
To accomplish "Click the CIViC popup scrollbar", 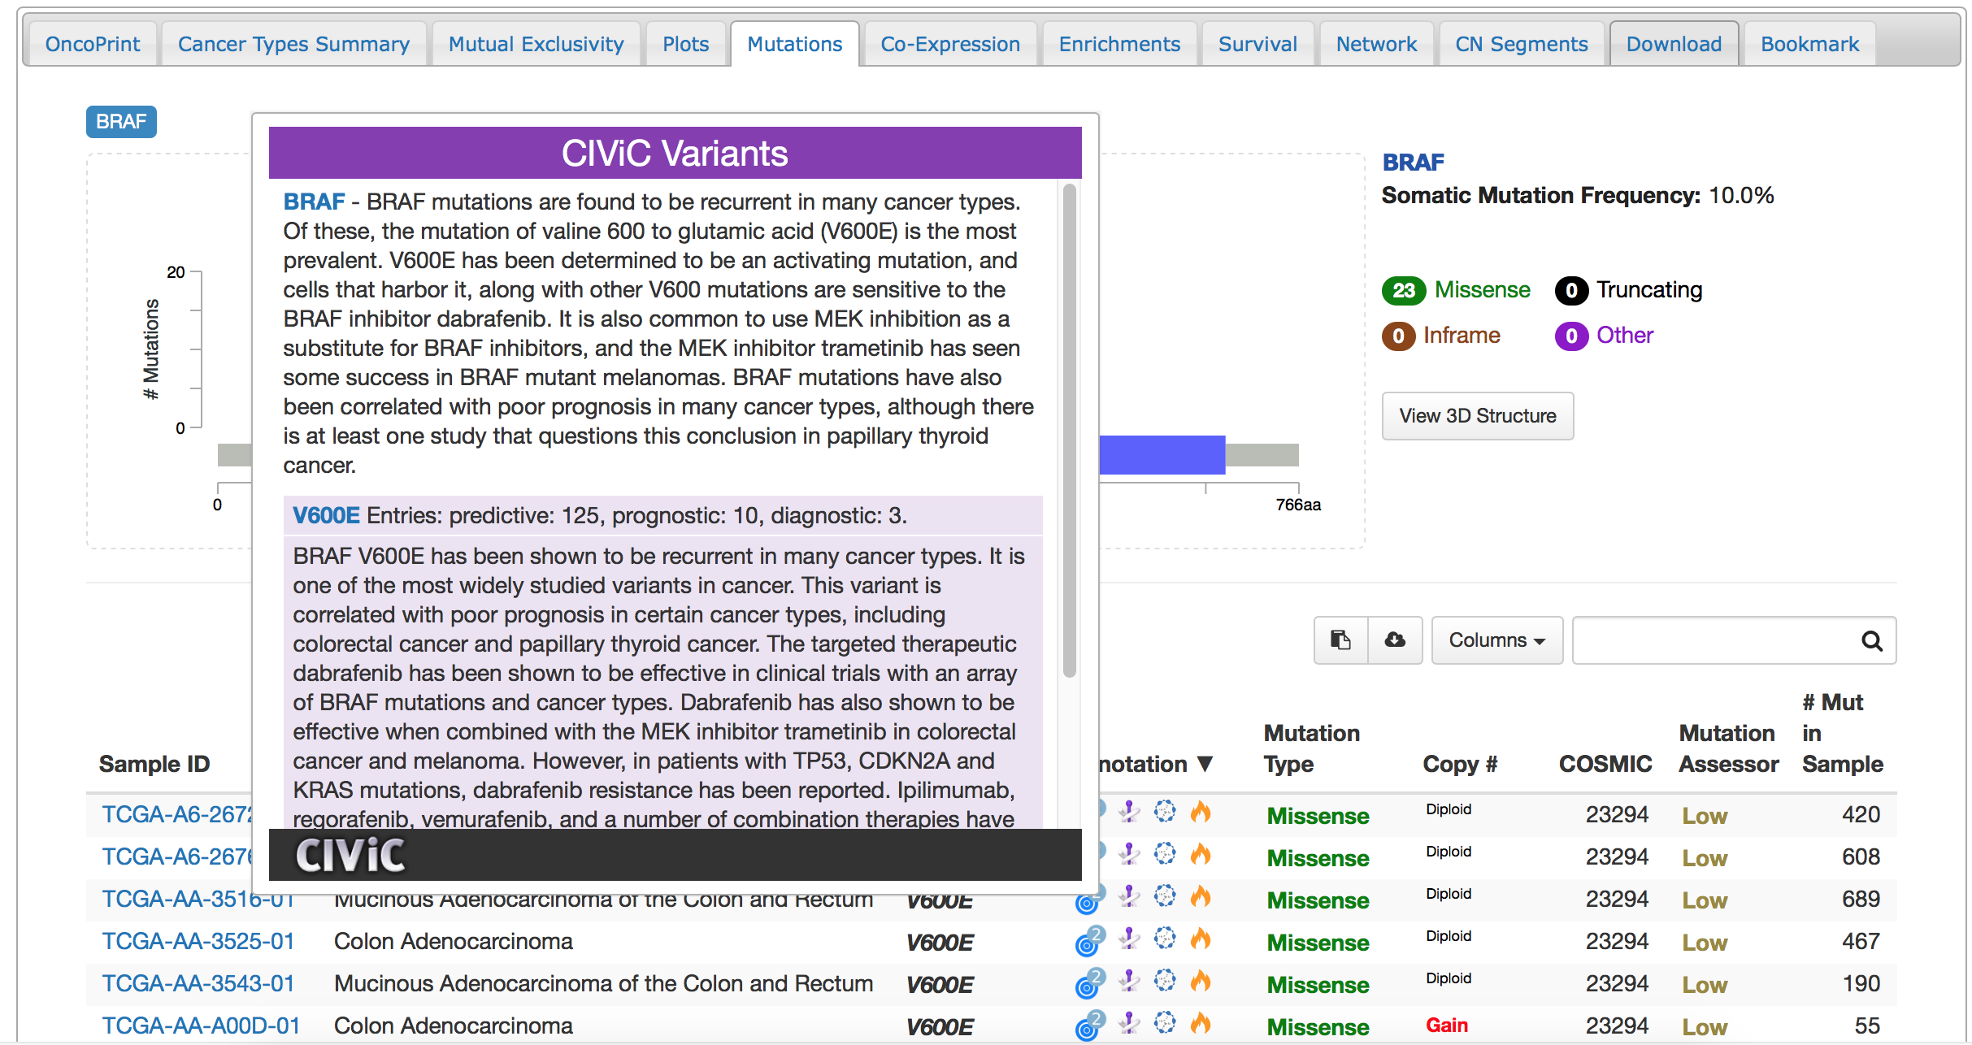I will pyautogui.click(x=1070, y=431).
